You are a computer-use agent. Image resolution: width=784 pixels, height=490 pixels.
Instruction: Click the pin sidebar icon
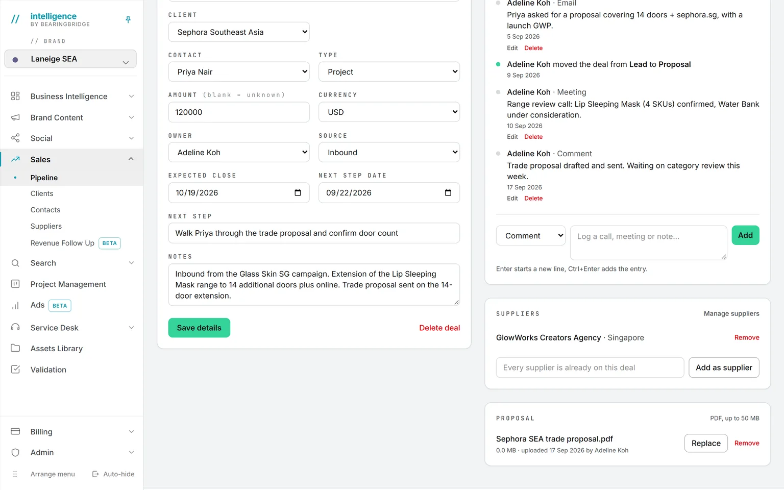pos(128,19)
